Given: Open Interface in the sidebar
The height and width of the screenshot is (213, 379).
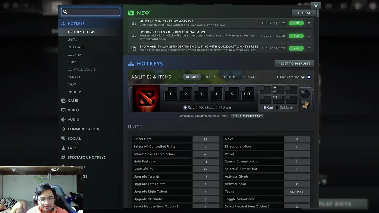Looking at the screenshot, I should point(76,47).
